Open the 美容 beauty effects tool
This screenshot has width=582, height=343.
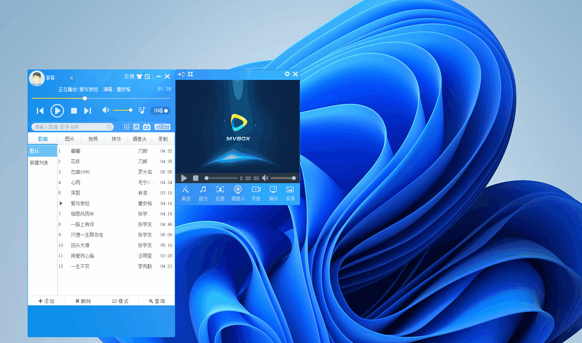(186, 193)
